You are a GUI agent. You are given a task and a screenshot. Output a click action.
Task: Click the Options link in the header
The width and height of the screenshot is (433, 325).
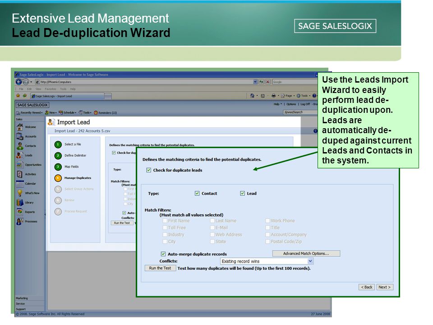click(x=291, y=104)
